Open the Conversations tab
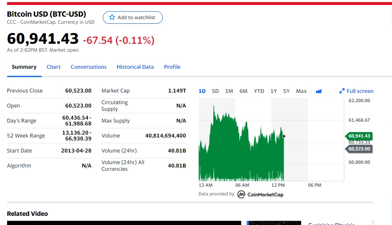This screenshot has width=392, height=225. 88,67
